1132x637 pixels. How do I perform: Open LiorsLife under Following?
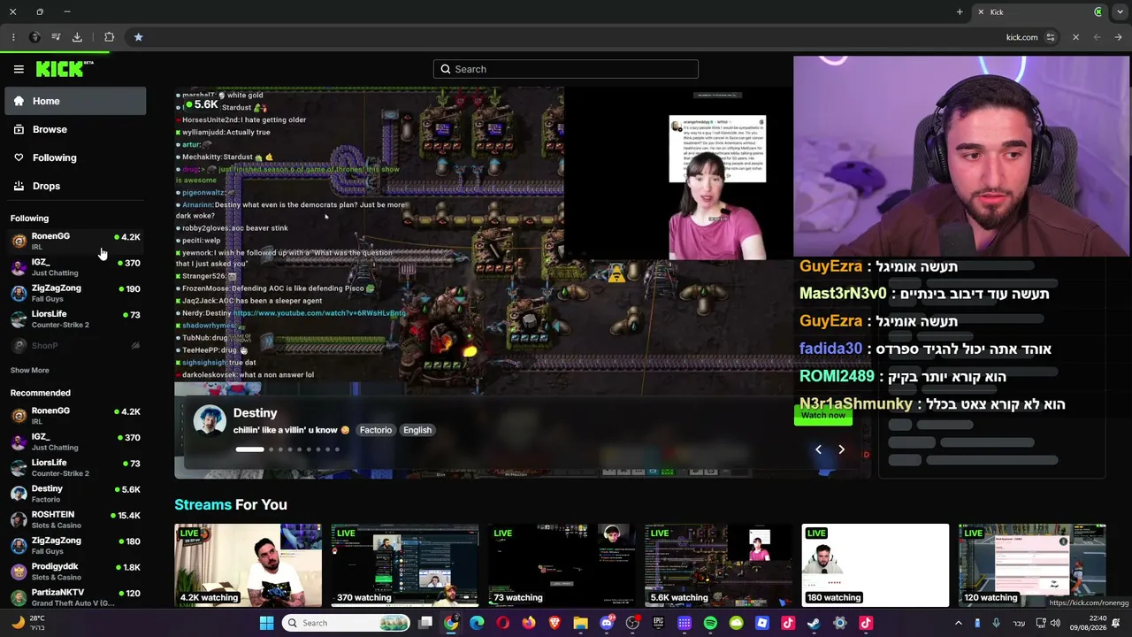tap(75, 318)
